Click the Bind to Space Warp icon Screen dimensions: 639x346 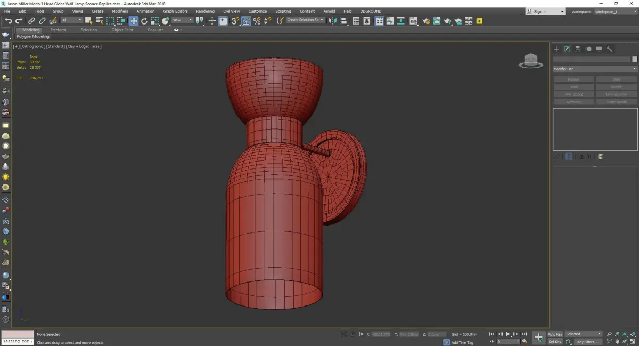pyautogui.click(x=53, y=21)
